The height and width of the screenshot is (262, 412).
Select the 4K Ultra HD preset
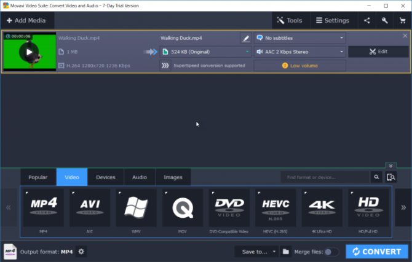coord(322,208)
